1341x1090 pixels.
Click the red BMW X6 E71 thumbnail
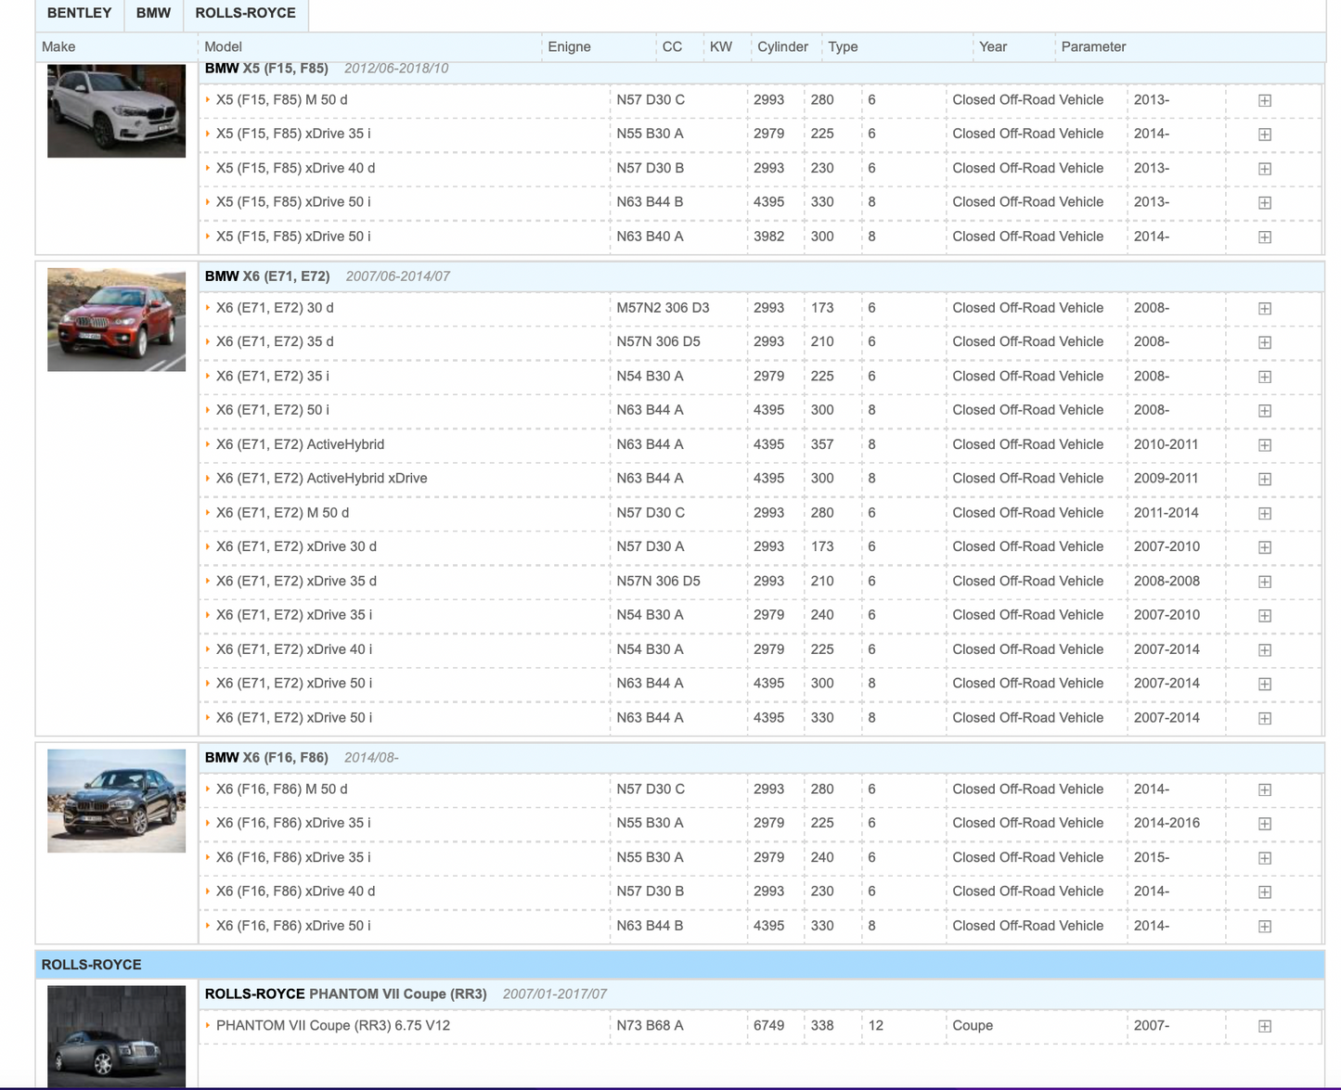point(116,320)
